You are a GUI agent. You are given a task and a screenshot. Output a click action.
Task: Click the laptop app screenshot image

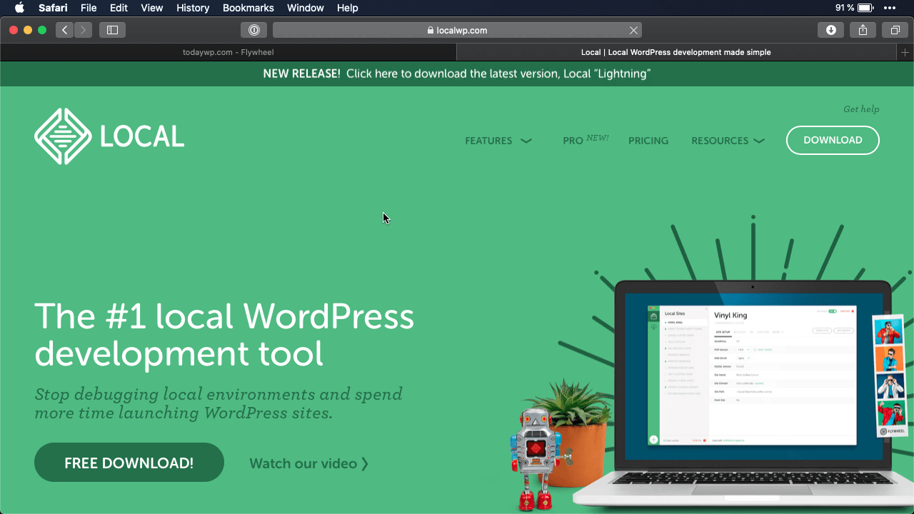[x=751, y=376]
